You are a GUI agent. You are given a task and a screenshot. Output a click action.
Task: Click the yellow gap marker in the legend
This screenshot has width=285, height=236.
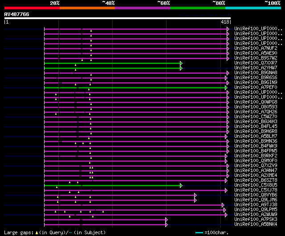37,232
